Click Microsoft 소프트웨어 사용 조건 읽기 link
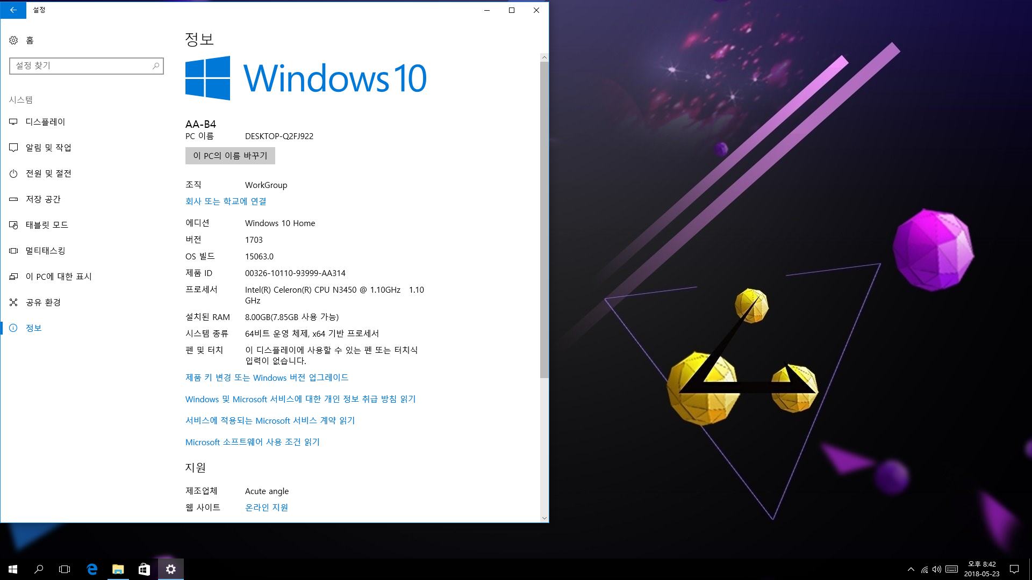Image resolution: width=1032 pixels, height=580 pixels. [253, 442]
